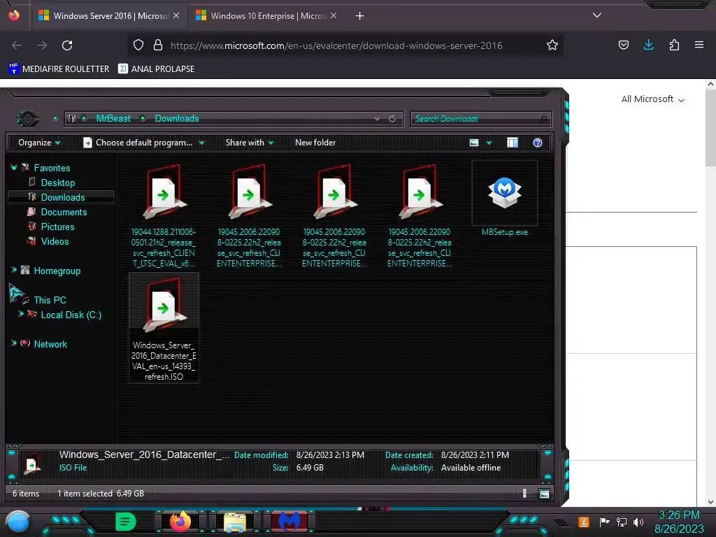Open File Explorer from the taskbar

point(235,522)
